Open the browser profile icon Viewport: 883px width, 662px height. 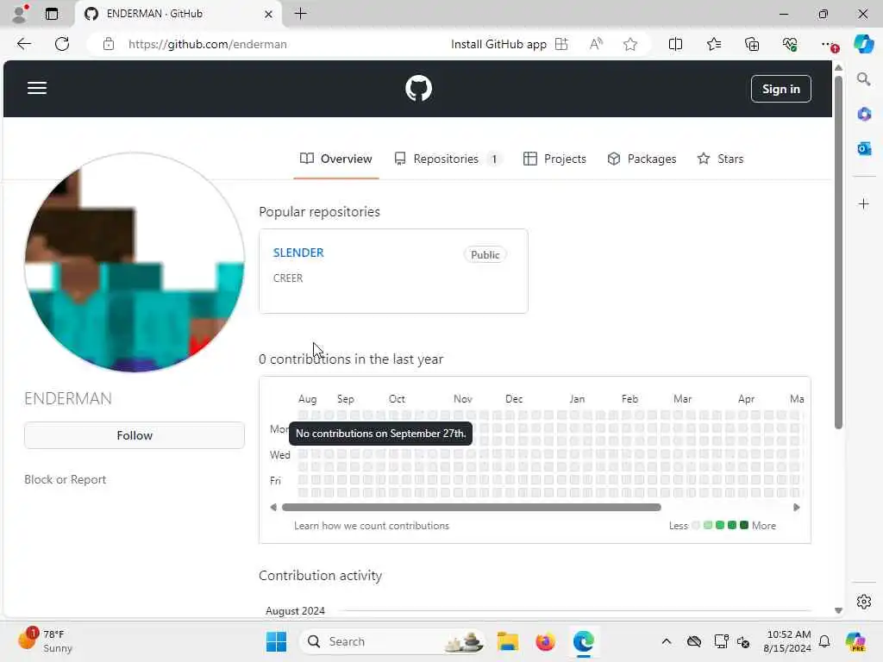coord(20,14)
